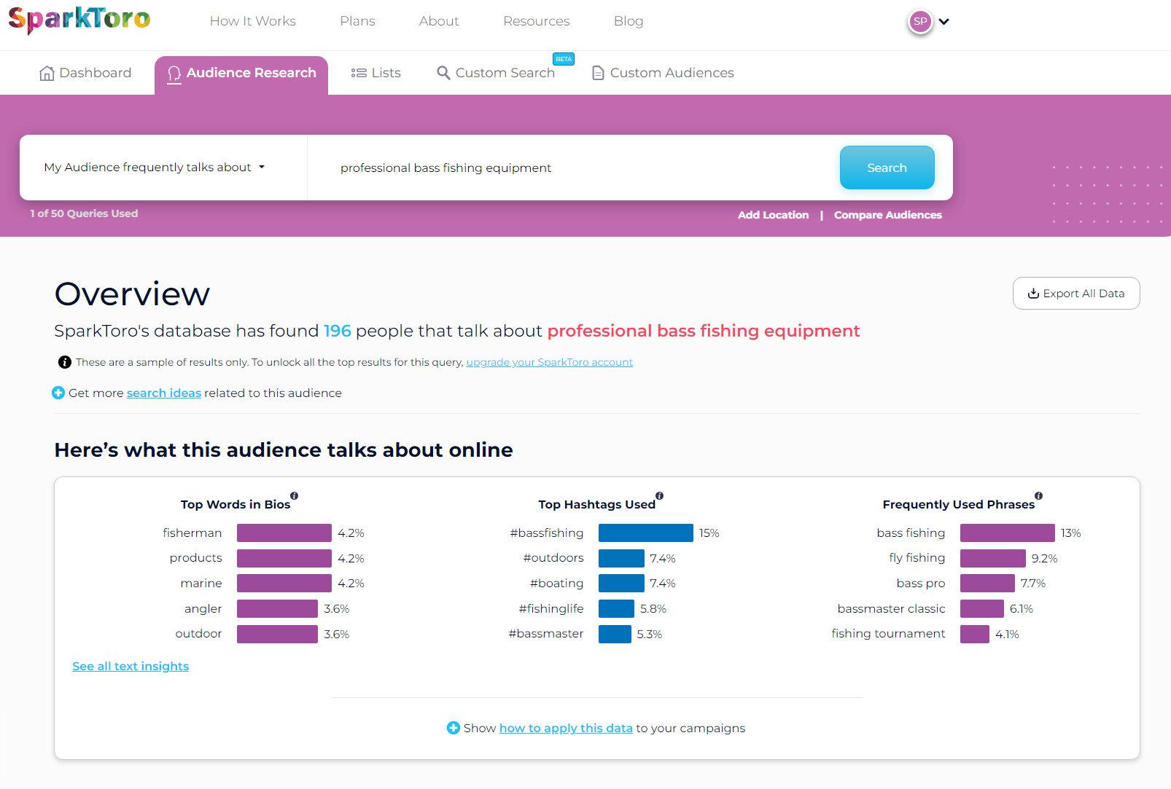Click the 'fly fishing' phrase label
The height and width of the screenshot is (789, 1171).
tap(917, 558)
